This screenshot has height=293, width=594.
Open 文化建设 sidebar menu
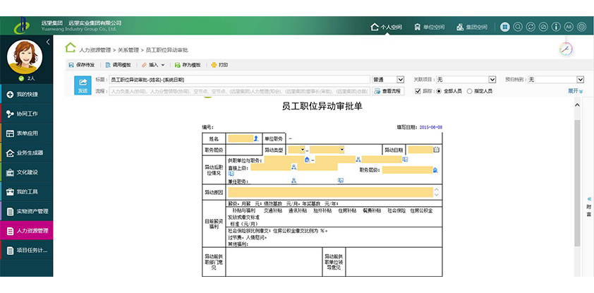click(27, 172)
